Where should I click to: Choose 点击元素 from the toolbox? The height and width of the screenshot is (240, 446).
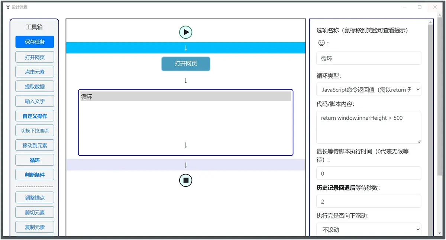35,72
